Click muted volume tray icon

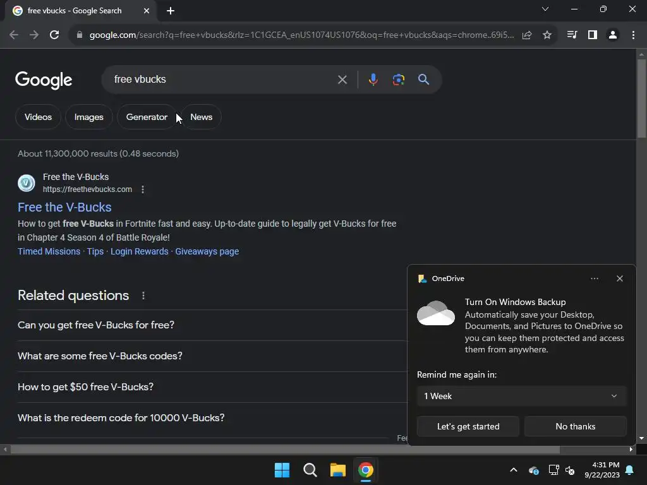point(570,470)
